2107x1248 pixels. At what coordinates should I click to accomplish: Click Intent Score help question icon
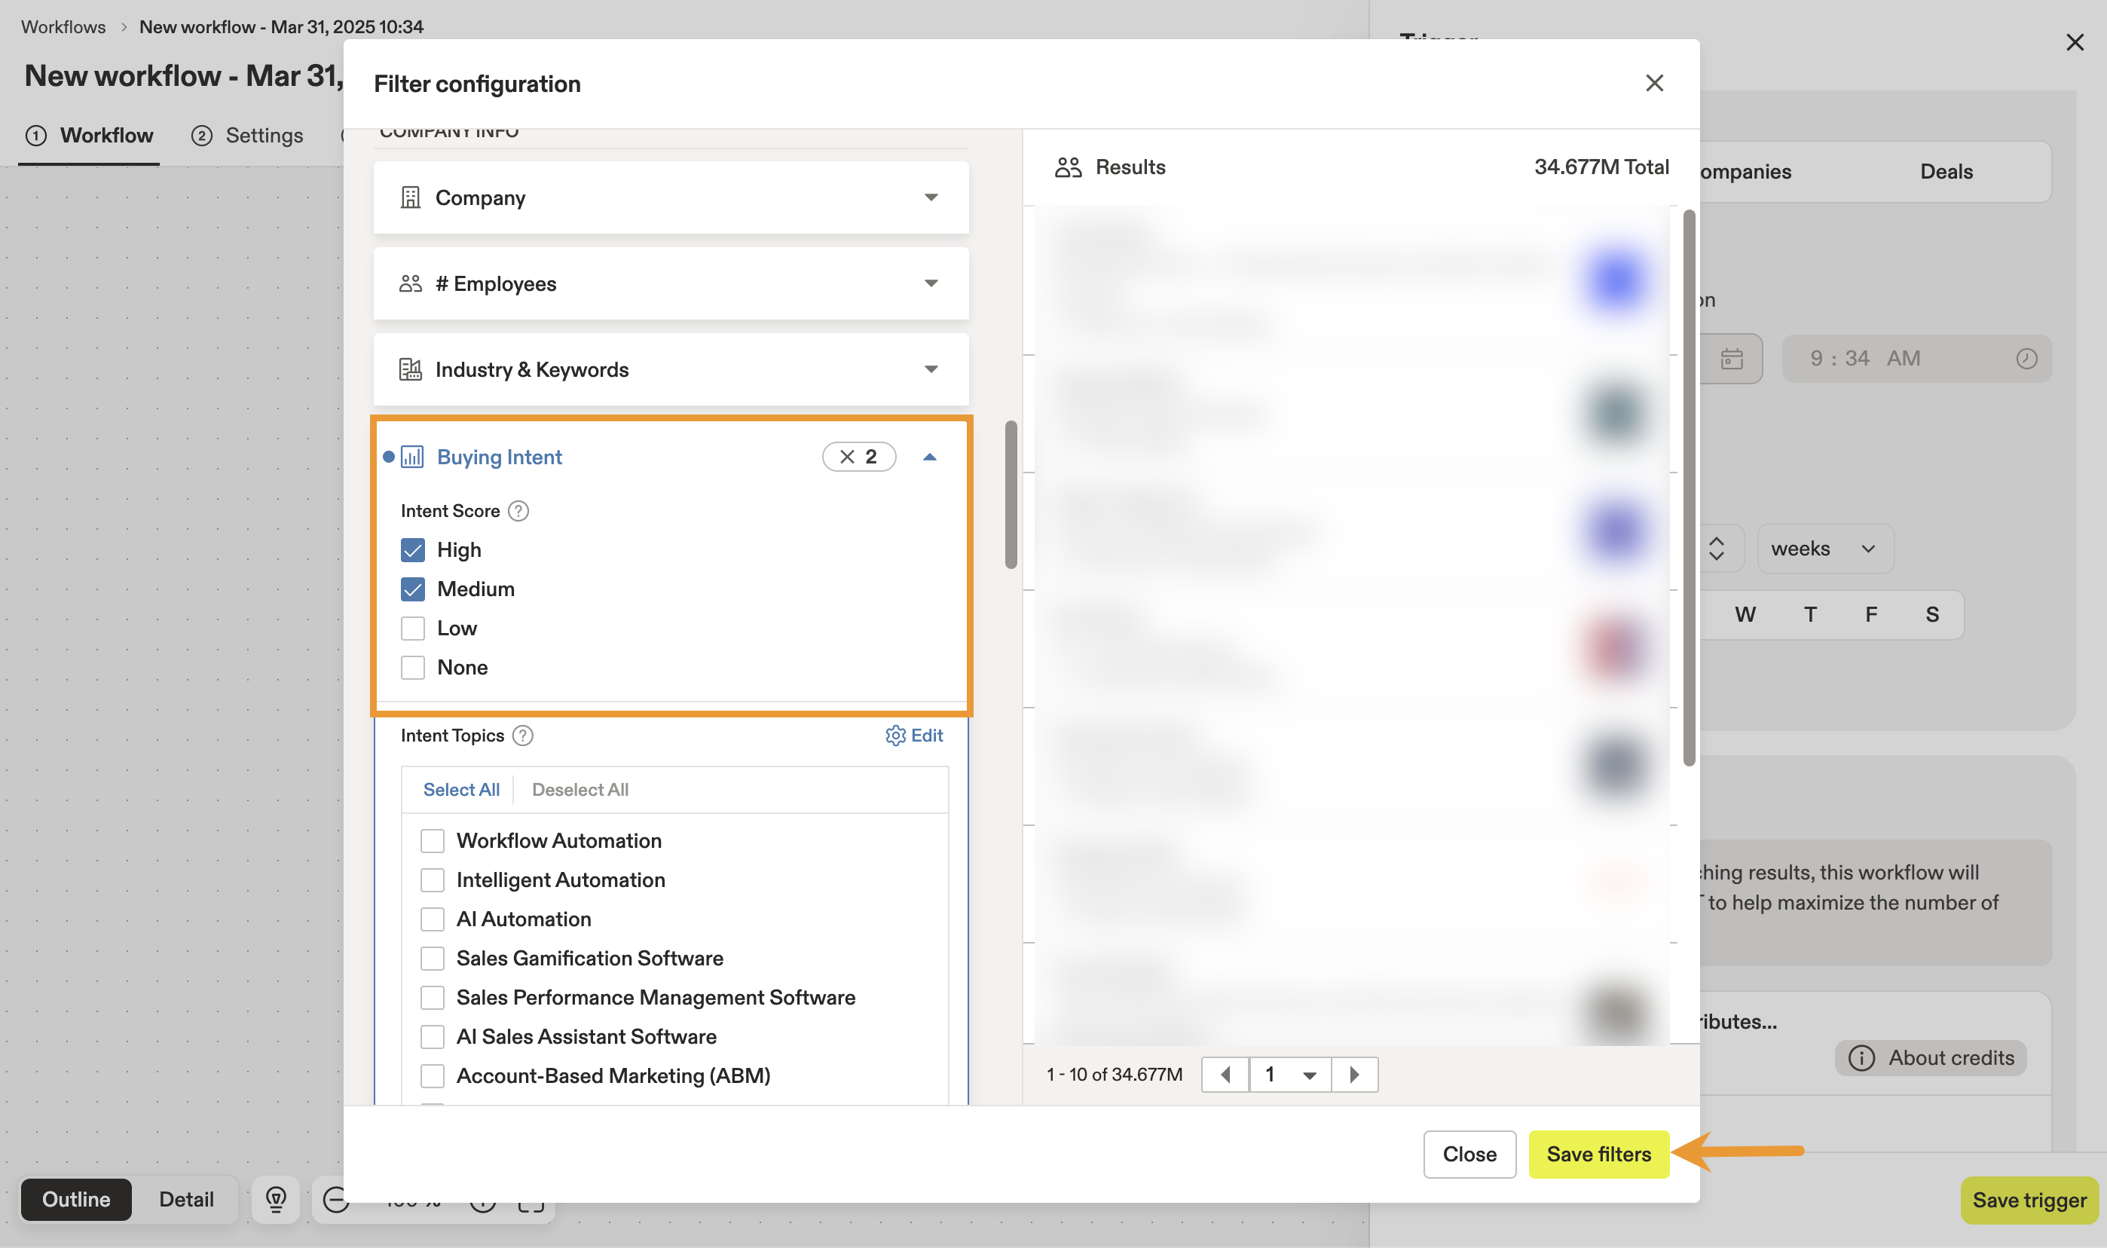518,510
